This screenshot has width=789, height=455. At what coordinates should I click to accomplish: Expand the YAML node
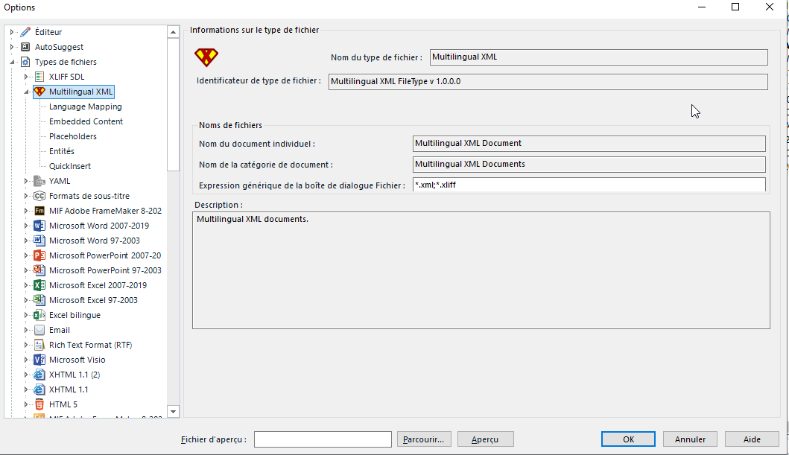[x=25, y=181]
